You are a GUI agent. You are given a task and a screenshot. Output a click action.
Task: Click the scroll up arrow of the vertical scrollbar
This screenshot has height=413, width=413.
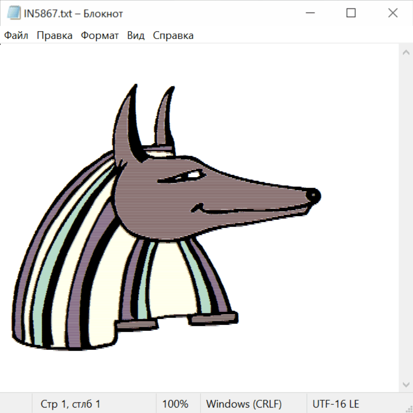point(406,52)
